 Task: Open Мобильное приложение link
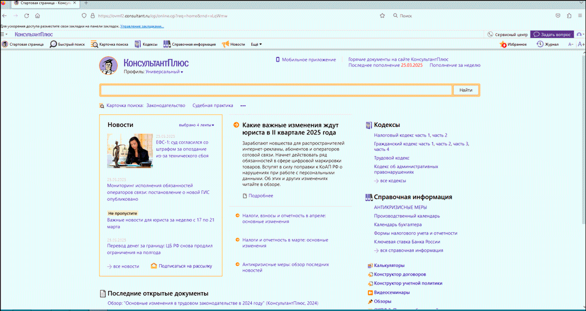click(x=306, y=59)
